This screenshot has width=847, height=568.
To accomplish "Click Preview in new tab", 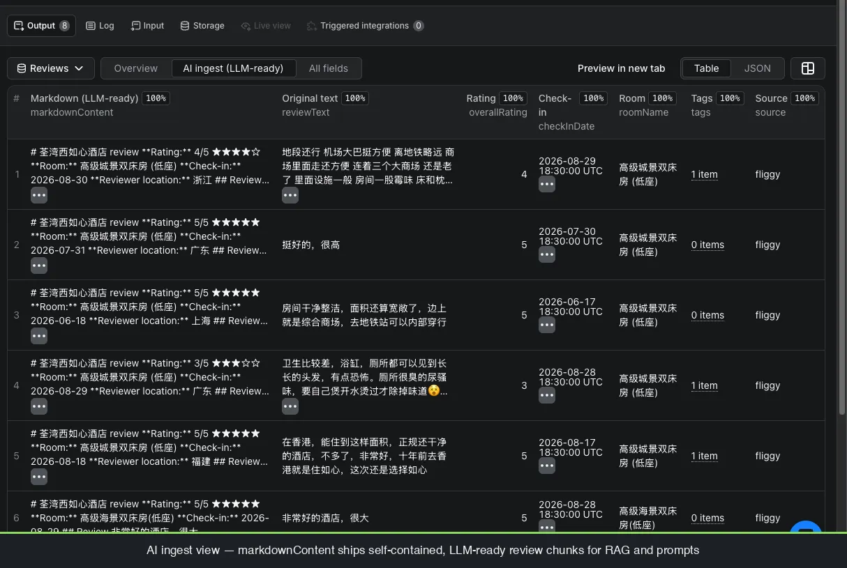I will tap(621, 68).
